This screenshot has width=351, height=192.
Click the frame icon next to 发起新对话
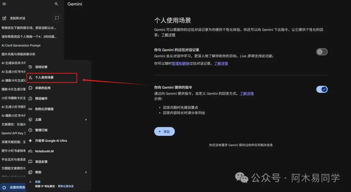pos(57,18)
